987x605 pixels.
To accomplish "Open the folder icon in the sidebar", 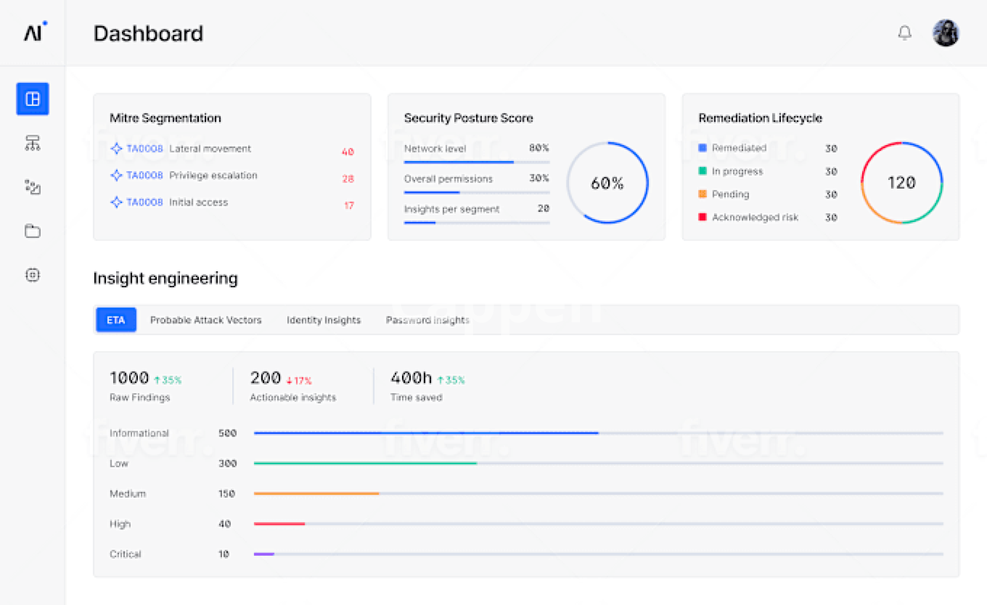I will point(32,231).
